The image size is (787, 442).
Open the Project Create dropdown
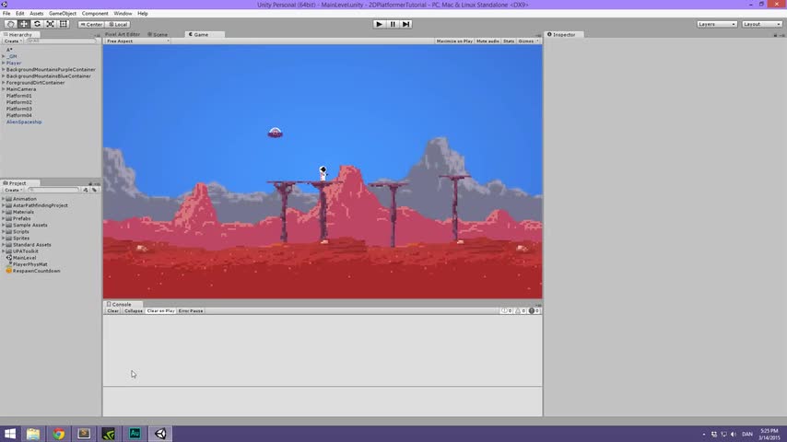[13, 190]
